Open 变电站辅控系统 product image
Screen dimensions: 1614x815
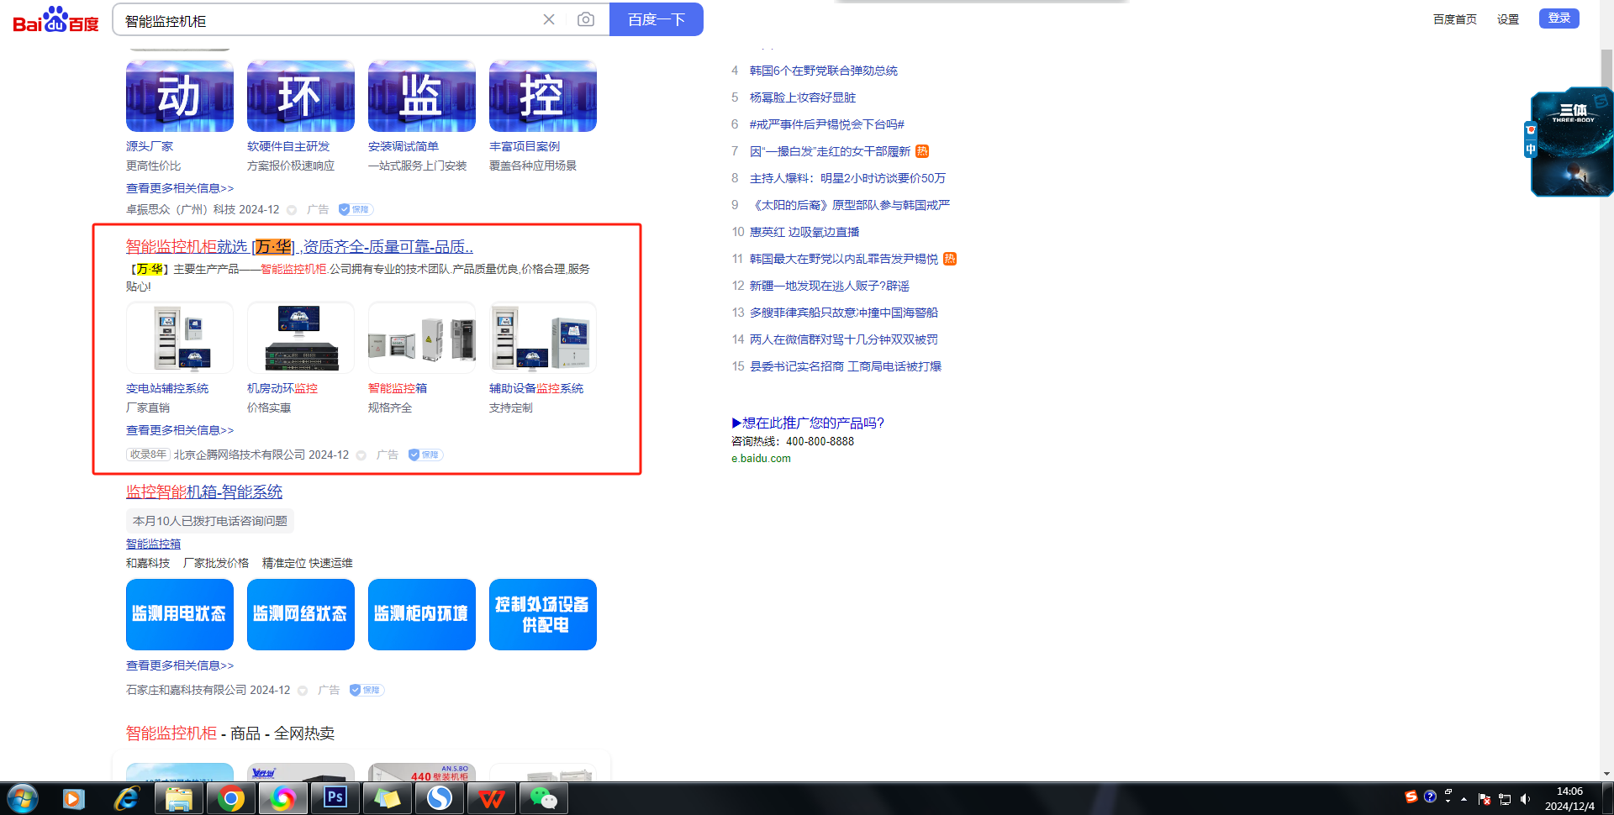[180, 338]
